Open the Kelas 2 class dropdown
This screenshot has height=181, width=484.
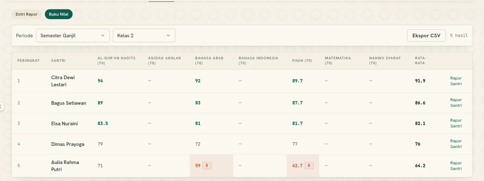144,35
